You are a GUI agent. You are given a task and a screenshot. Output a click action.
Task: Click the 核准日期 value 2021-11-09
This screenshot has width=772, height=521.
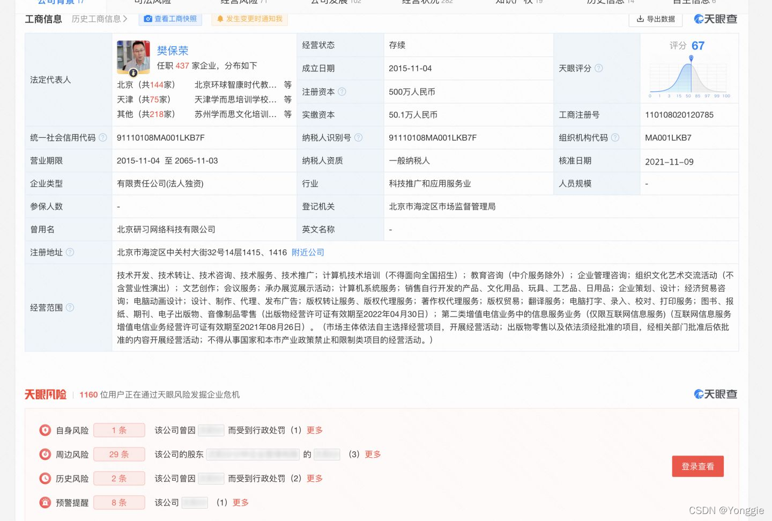669,162
